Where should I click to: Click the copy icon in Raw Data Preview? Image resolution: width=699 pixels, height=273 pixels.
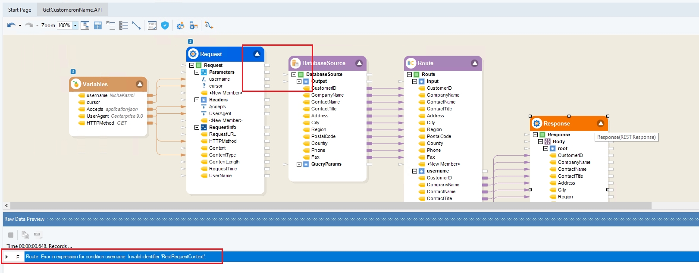pyautogui.click(x=25, y=235)
